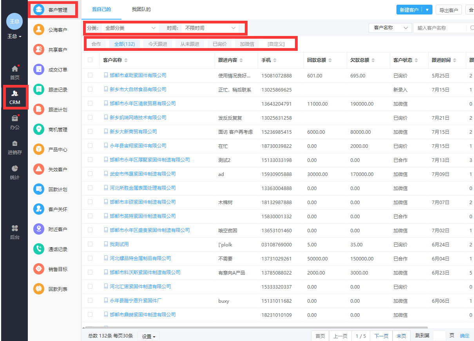
Task: Expand the 王总 user menu
Action: [x=14, y=36]
